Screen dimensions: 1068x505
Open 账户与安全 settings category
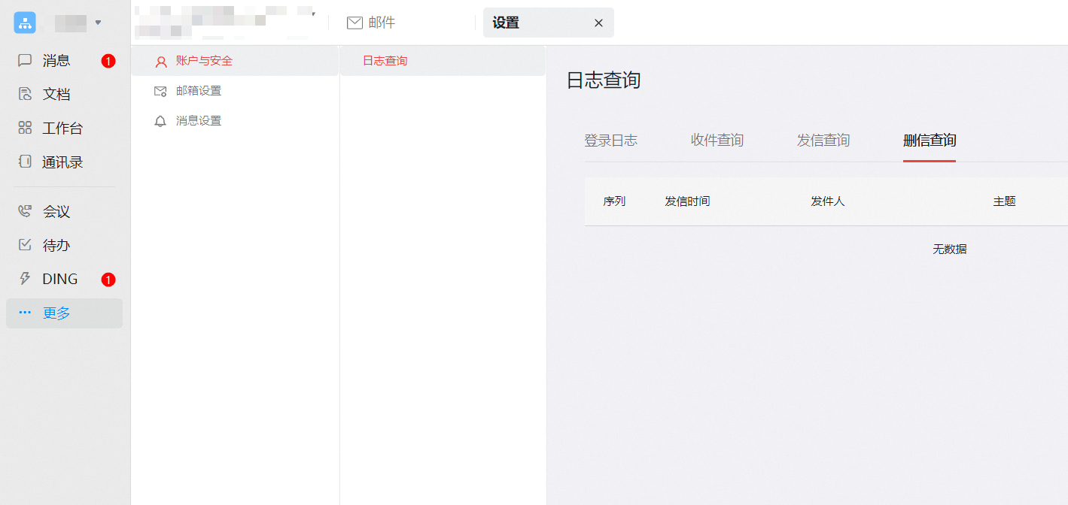click(235, 61)
